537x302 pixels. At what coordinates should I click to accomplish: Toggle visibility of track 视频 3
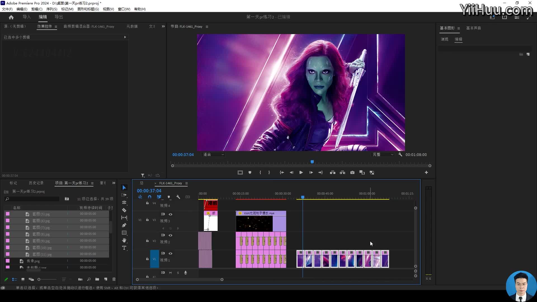click(170, 214)
